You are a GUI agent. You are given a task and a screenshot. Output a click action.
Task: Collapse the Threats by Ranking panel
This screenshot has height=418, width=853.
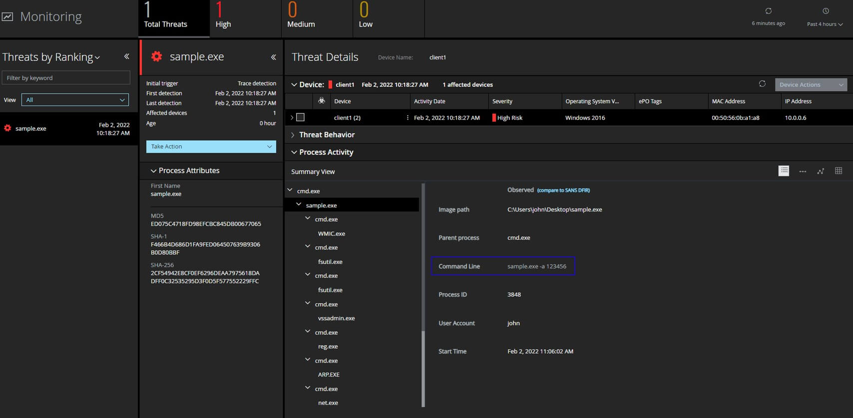coord(127,56)
